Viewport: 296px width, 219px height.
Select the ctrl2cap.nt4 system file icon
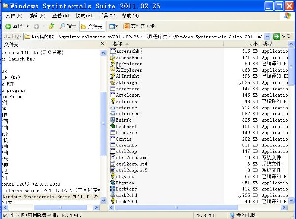tap(112, 164)
